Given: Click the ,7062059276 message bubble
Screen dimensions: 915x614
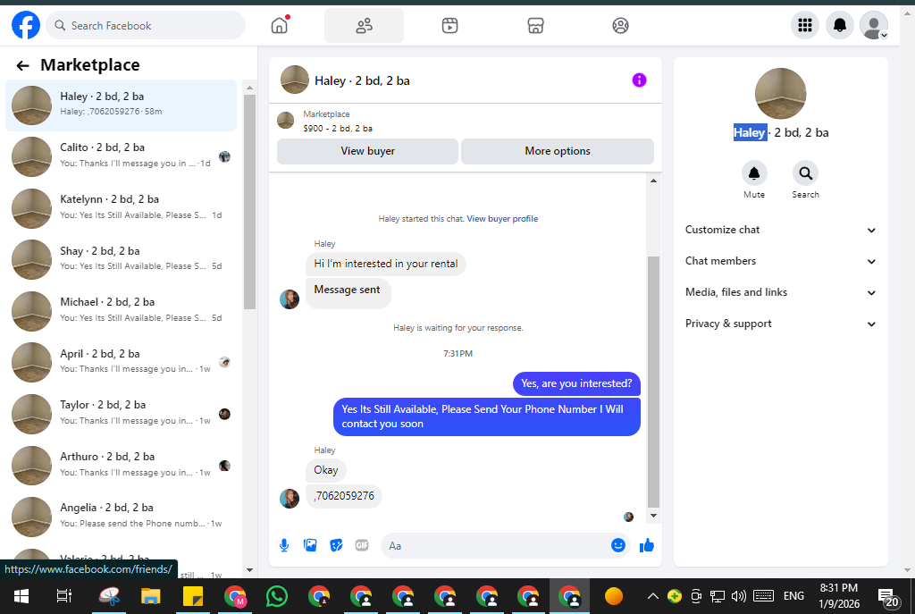Looking at the screenshot, I should coord(344,496).
